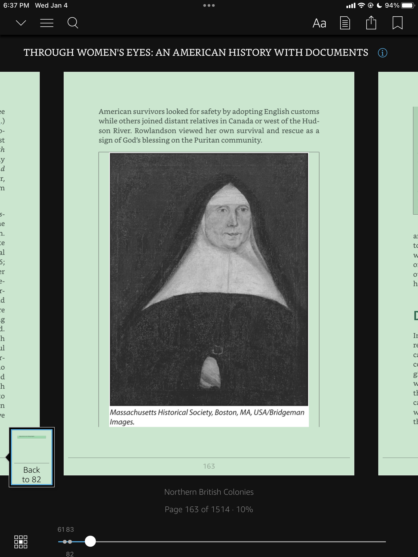The width and height of the screenshot is (418, 557).
Task: Move the reading progress slider knob
Action: tap(90, 541)
